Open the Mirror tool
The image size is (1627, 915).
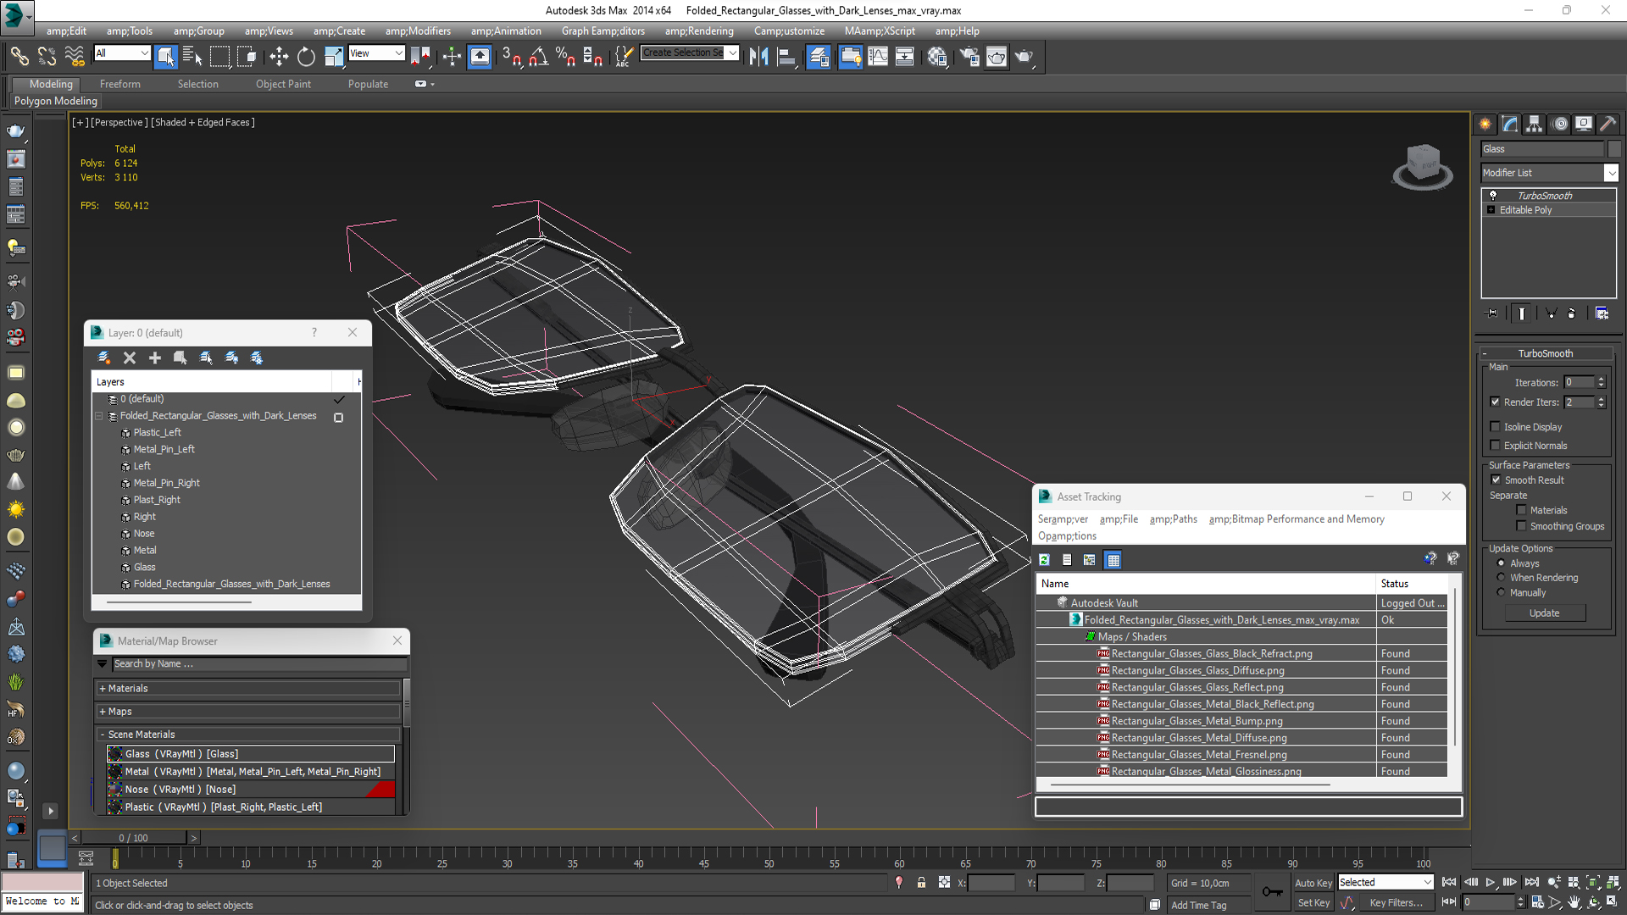click(x=758, y=57)
